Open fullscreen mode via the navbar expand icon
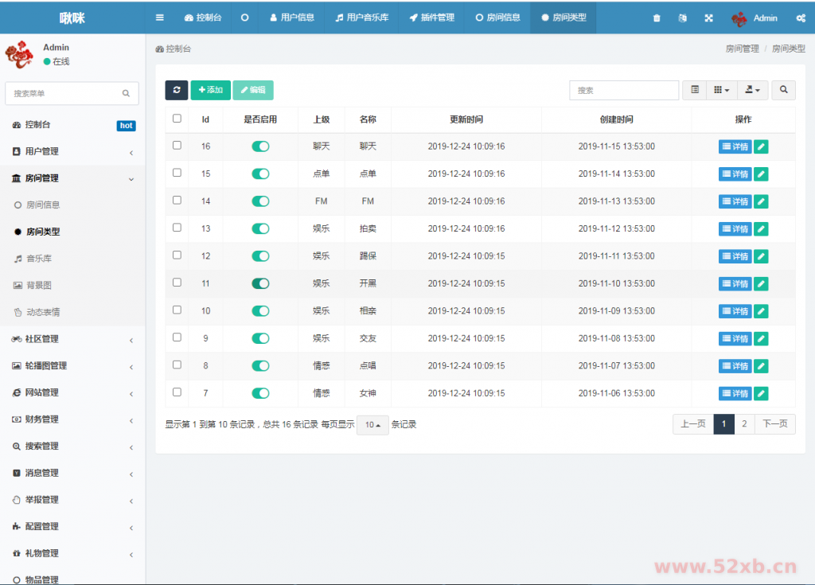The image size is (815, 585). [708, 17]
